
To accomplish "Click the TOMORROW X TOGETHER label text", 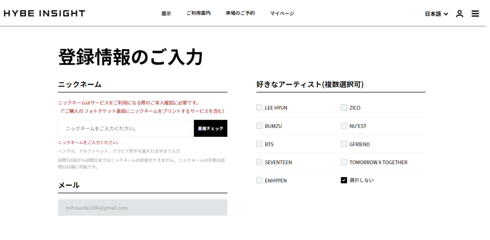I will [x=379, y=162].
